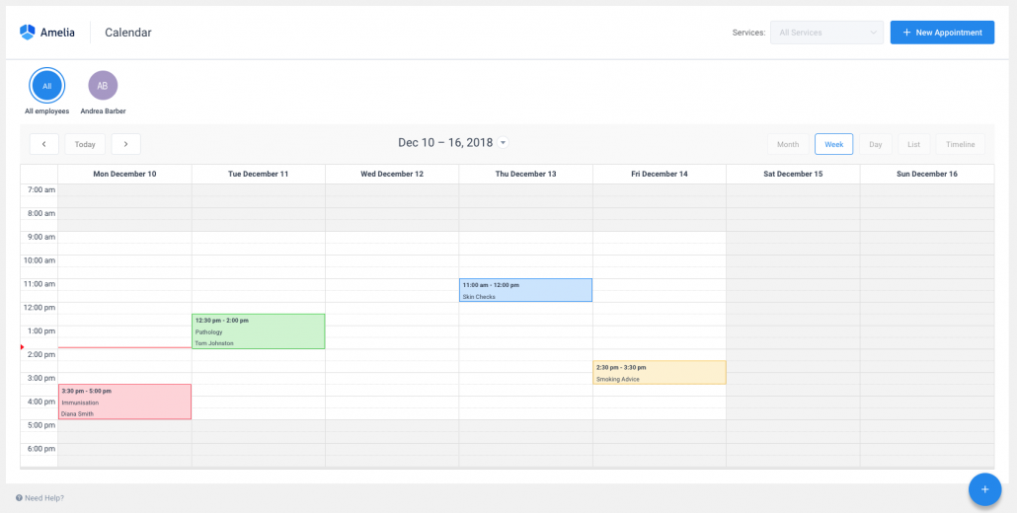Viewport: 1017px width, 513px height.
Task: Switch to Day view
Action: pyautogui.click(x=875, y=144)
